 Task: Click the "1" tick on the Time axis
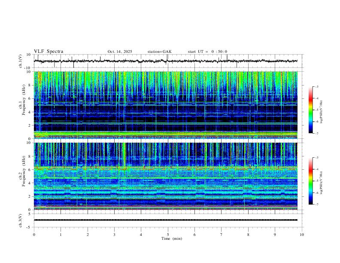click(61, 235)
